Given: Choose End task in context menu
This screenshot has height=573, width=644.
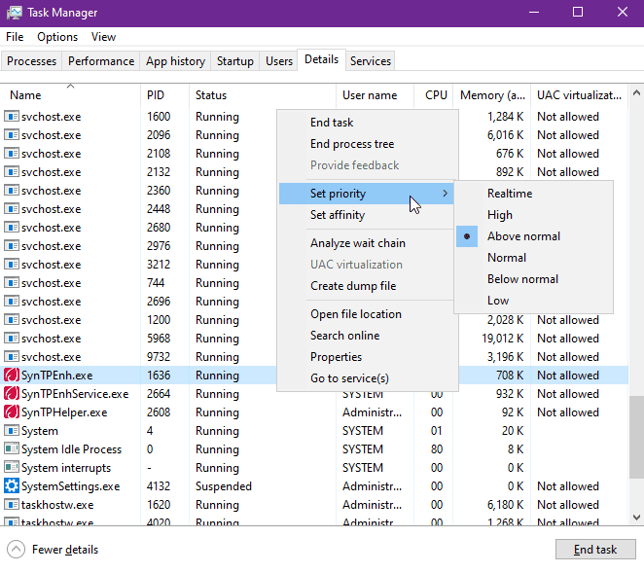Looking at the screenshot, I should (368, 122).
